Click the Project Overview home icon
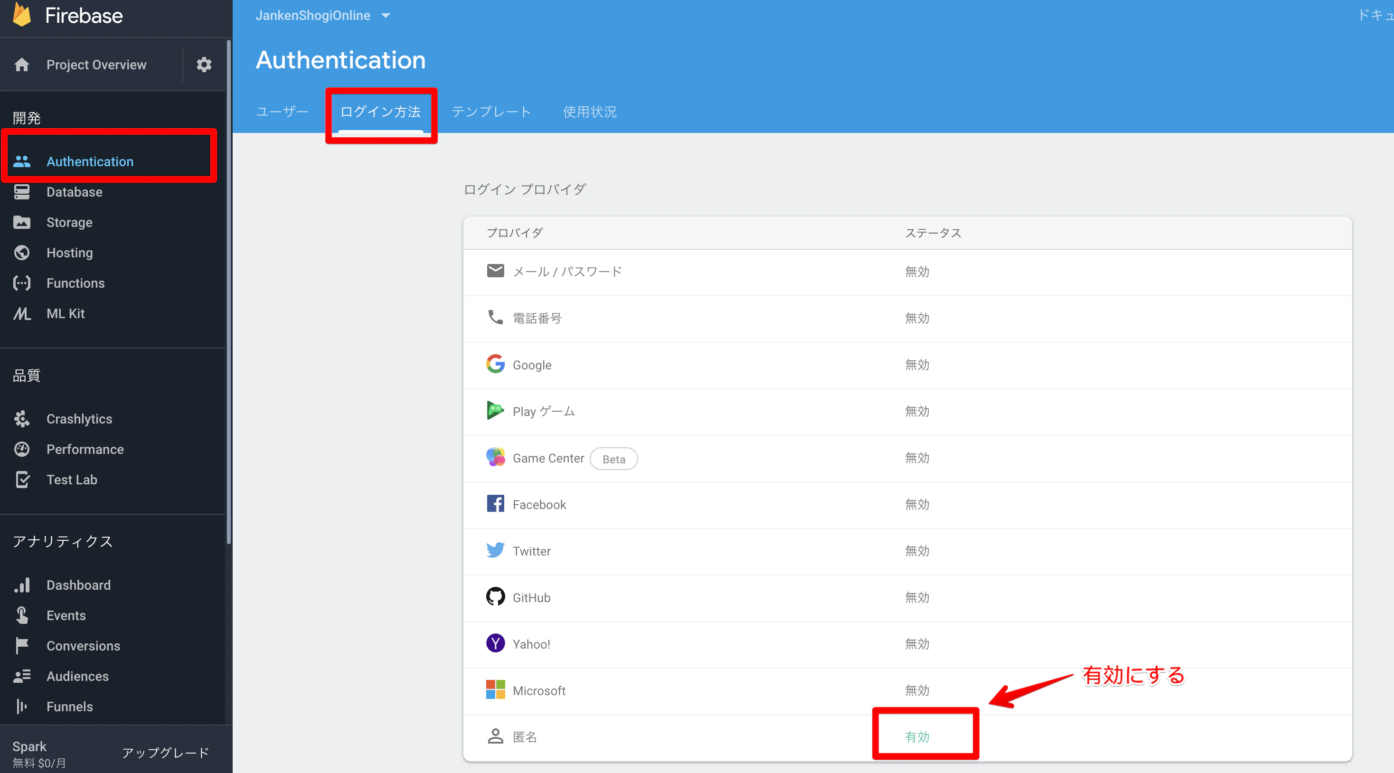1394x773 pixels. [22, 65]
